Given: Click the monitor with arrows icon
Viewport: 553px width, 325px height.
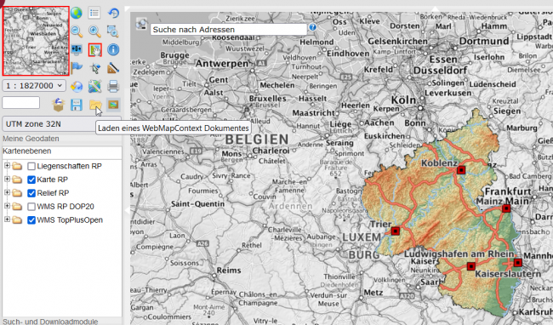Looking at the screenshot, I should (x=77, y=49).
